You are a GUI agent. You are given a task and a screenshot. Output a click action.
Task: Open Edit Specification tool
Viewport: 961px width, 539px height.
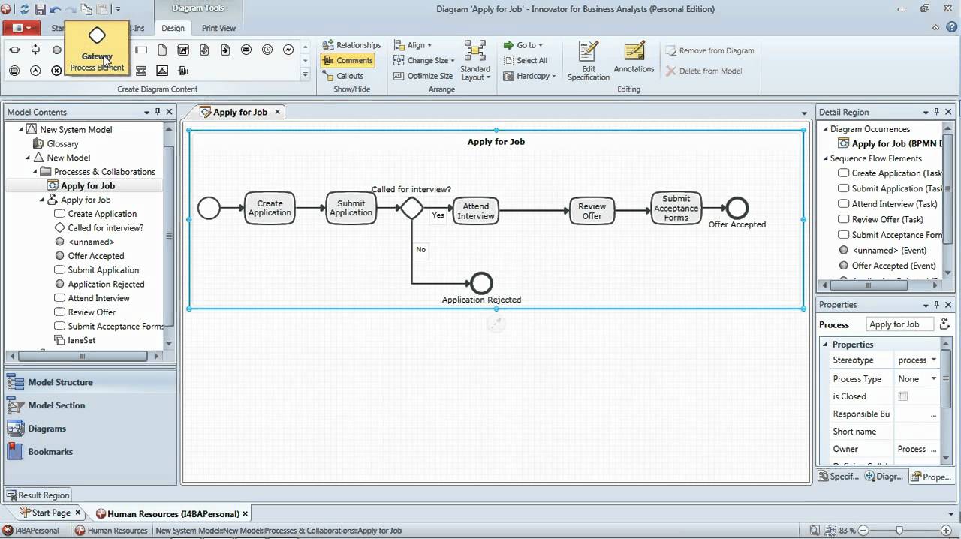coord(588,61)
